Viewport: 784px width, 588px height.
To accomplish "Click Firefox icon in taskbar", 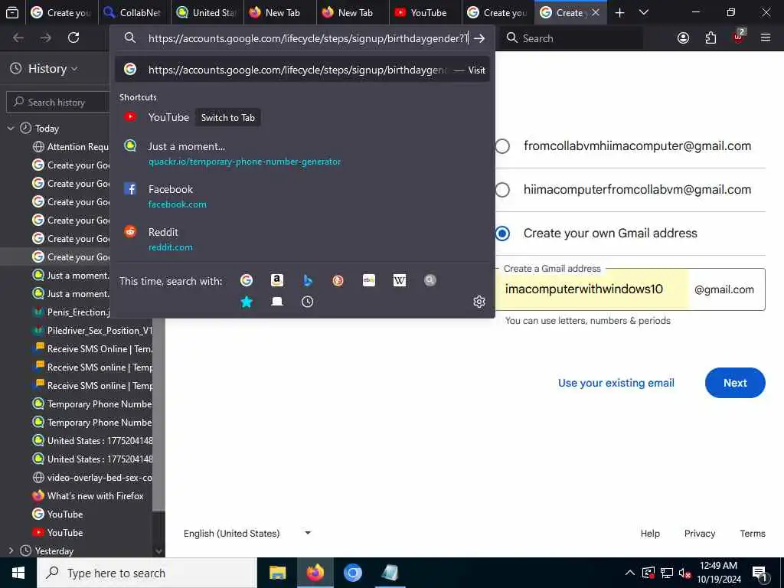I will pyautogui.click(x=315, y=573).
